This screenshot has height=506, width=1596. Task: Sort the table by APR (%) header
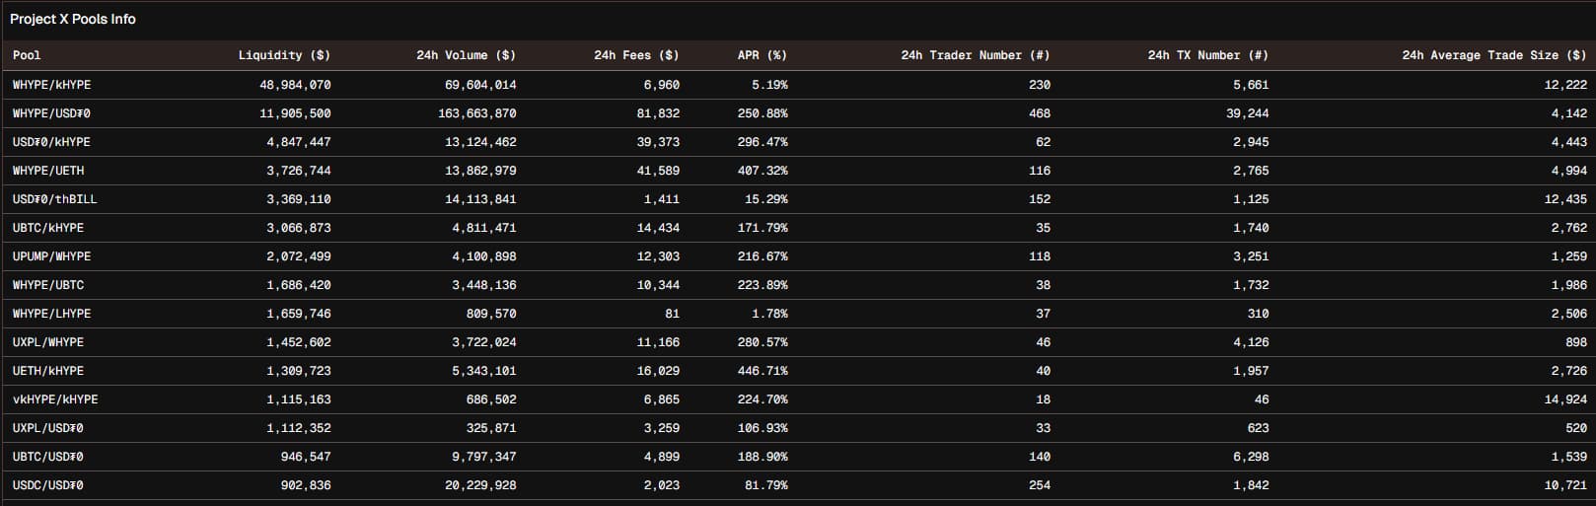pos(762,55)
